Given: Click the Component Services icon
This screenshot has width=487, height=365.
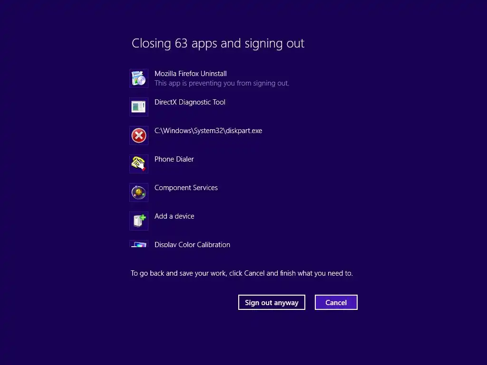Looking at the screenshot, I should [x=139, y=192].
